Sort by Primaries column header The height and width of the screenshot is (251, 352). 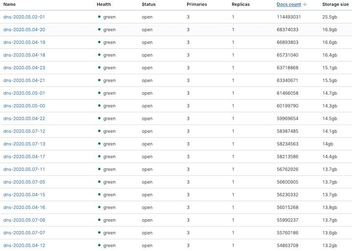pyautogui.click(x=197, y=4)
